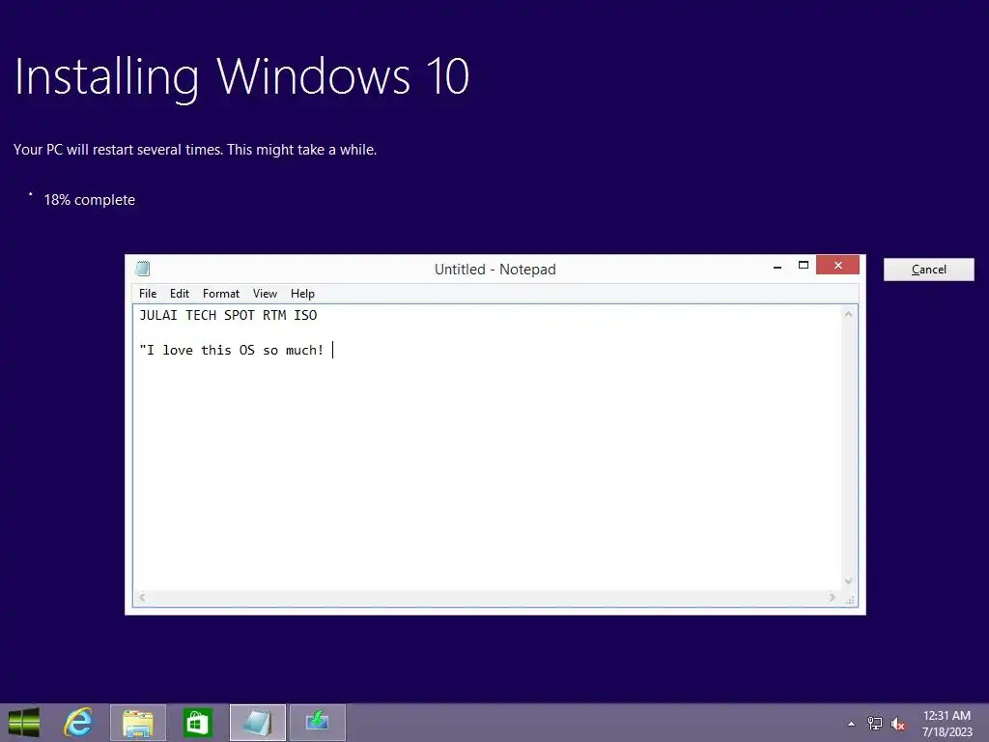Image resolution: width=989 pixels, height=742 pixels.
Task: Click the horizontal scrollbar left arrow
Action: point(143,597)
